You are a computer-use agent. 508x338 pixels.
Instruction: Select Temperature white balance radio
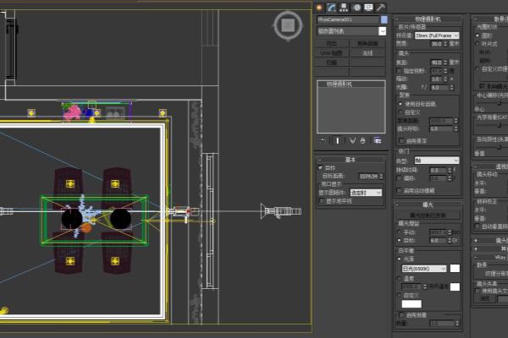click(x=400, y=278)
